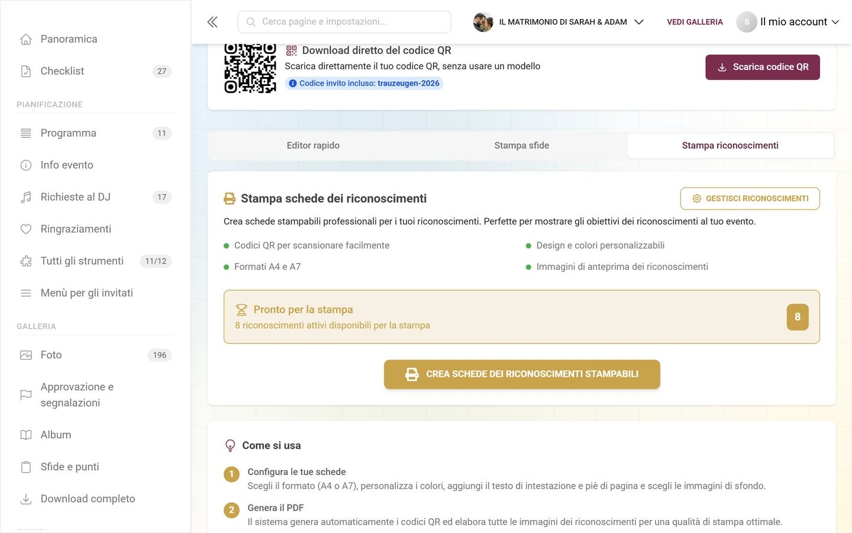Click Programma count badge 11
The width and height of the screenshot is (852, 533).
coord(162,133)
